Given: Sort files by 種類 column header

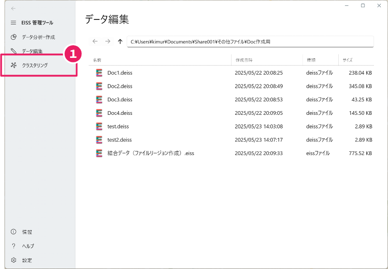Looking at the screenshot, I should tap(311, 60).
